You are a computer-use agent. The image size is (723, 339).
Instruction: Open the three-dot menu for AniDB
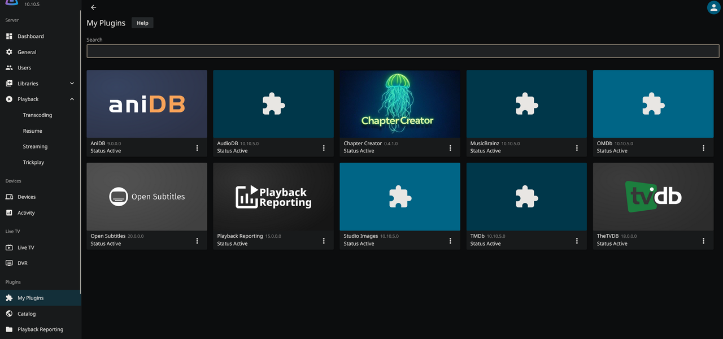pyautogui.click(x=197, y=148)
